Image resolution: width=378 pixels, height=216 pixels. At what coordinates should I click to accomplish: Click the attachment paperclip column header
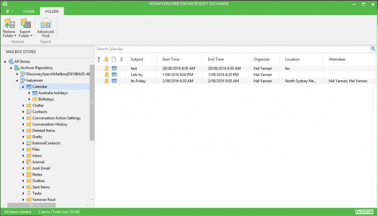coord(122,59)
